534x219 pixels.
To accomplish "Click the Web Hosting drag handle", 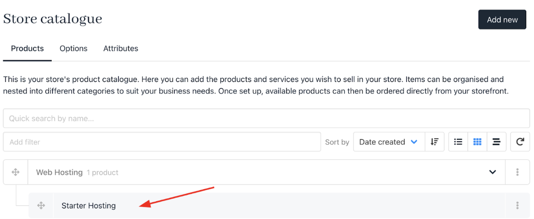I will click(x=15, y=172).
